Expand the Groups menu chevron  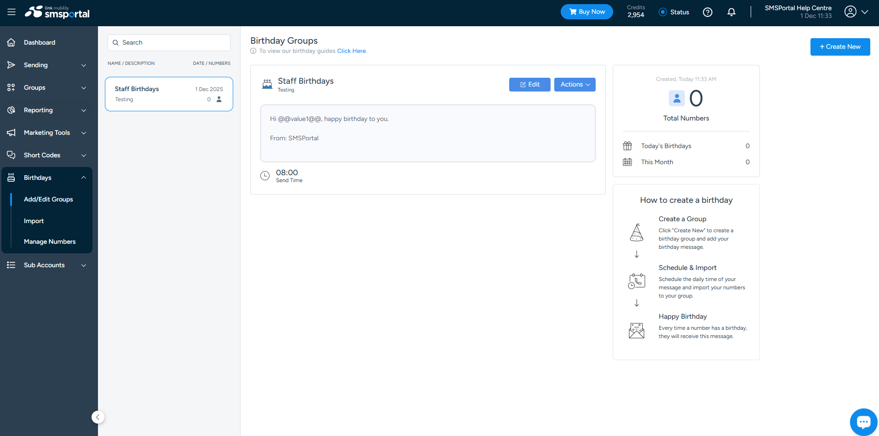[84, 88]
